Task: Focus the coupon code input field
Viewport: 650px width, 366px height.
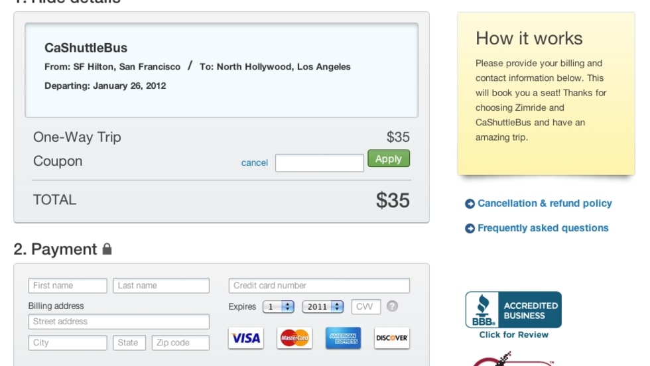Action: [320, 163]
